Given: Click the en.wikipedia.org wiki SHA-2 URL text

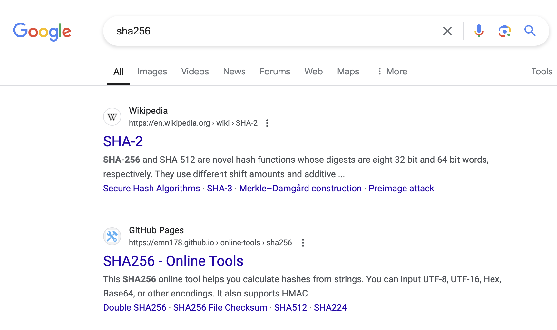Looking at the screenshot, I should pos(193,123).
